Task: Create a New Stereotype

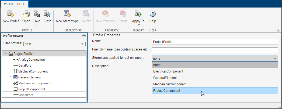Action: point(67,14)
